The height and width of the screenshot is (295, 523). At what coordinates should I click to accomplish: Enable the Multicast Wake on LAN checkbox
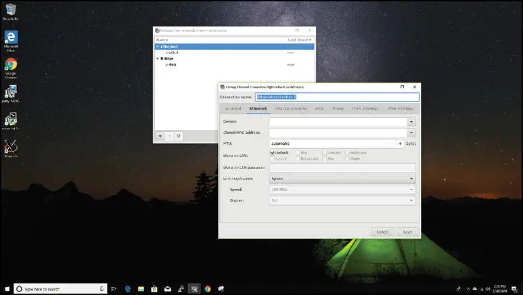click(348, 153)
